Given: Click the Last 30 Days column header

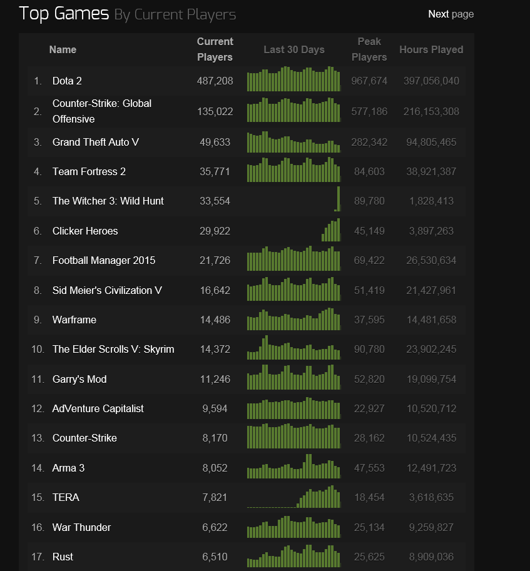Looking at the screenshot, I should (x=294, y=49).
